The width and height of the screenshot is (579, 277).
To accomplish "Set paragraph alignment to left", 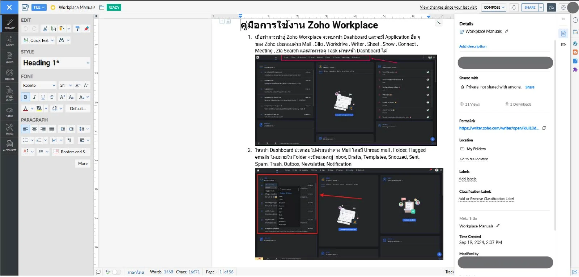I will [x=25, y=129].
